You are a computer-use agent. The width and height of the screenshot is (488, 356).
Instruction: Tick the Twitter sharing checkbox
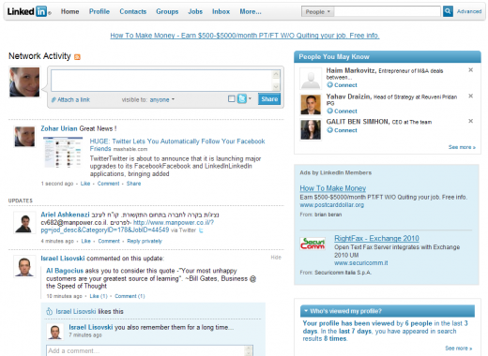(232, 99)
